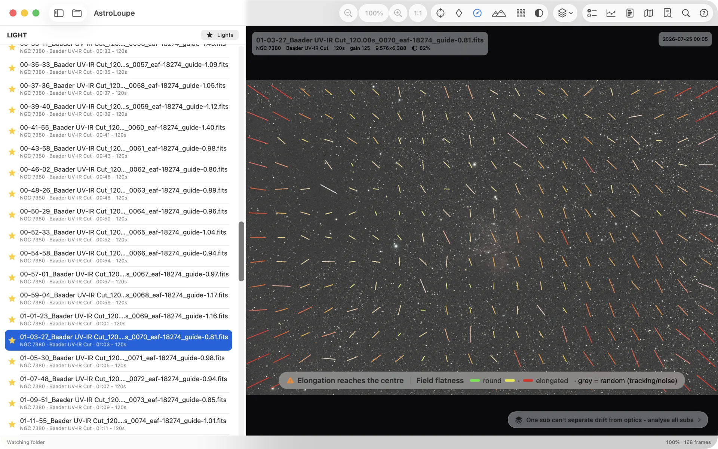Toggle the blue compass field overlay
The width and height of the screenshot is (718, 449).
tap(477, 13)
